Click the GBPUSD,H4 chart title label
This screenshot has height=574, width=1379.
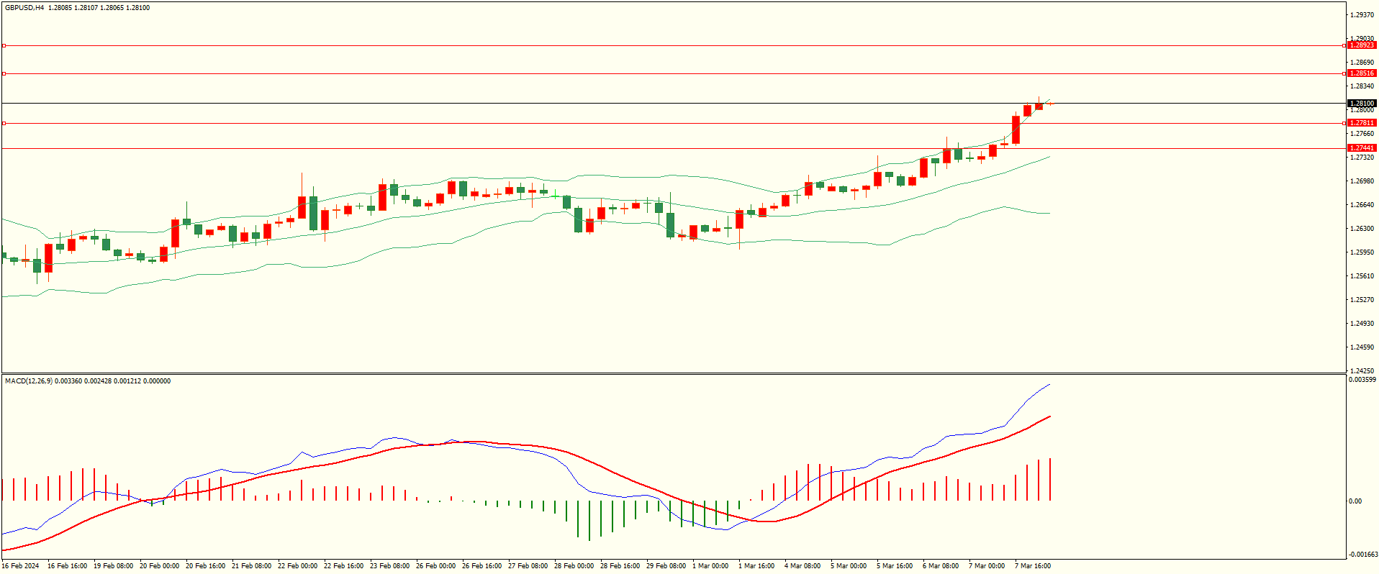(x=24, y=8)
